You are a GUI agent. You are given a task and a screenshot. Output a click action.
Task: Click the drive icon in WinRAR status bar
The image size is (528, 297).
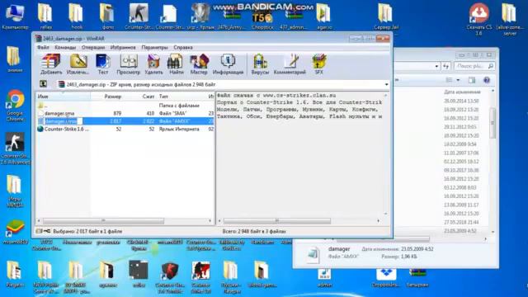pyautogui.click(x=40, y=231)
